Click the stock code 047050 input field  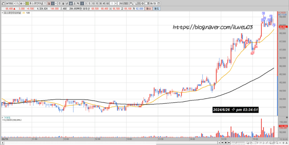9,3
